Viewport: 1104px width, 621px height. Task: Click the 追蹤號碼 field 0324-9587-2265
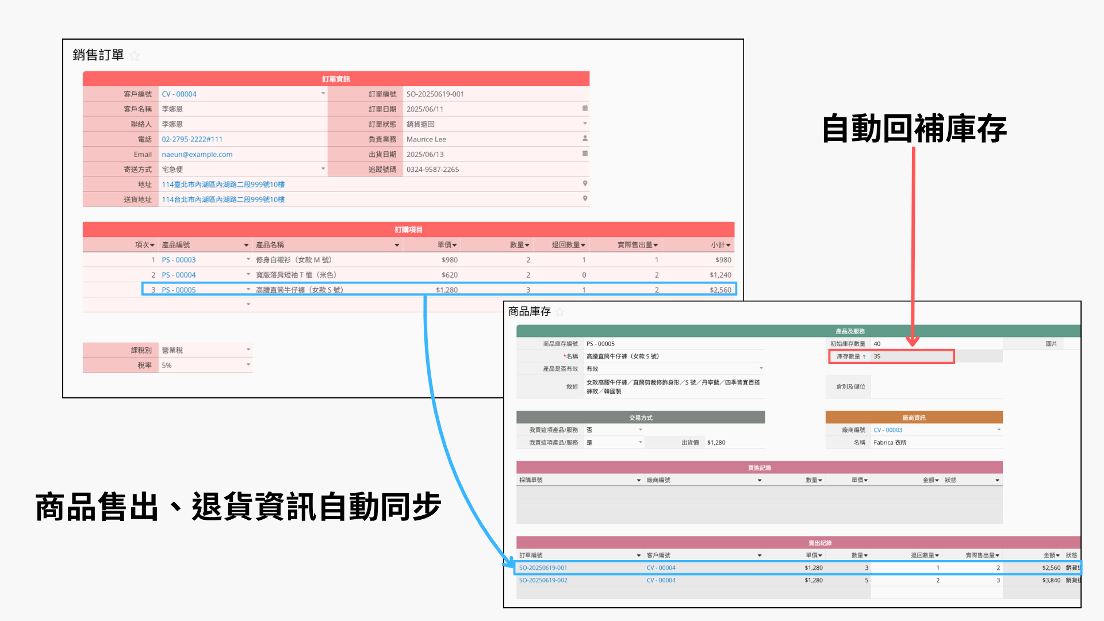tap(432, 169)
